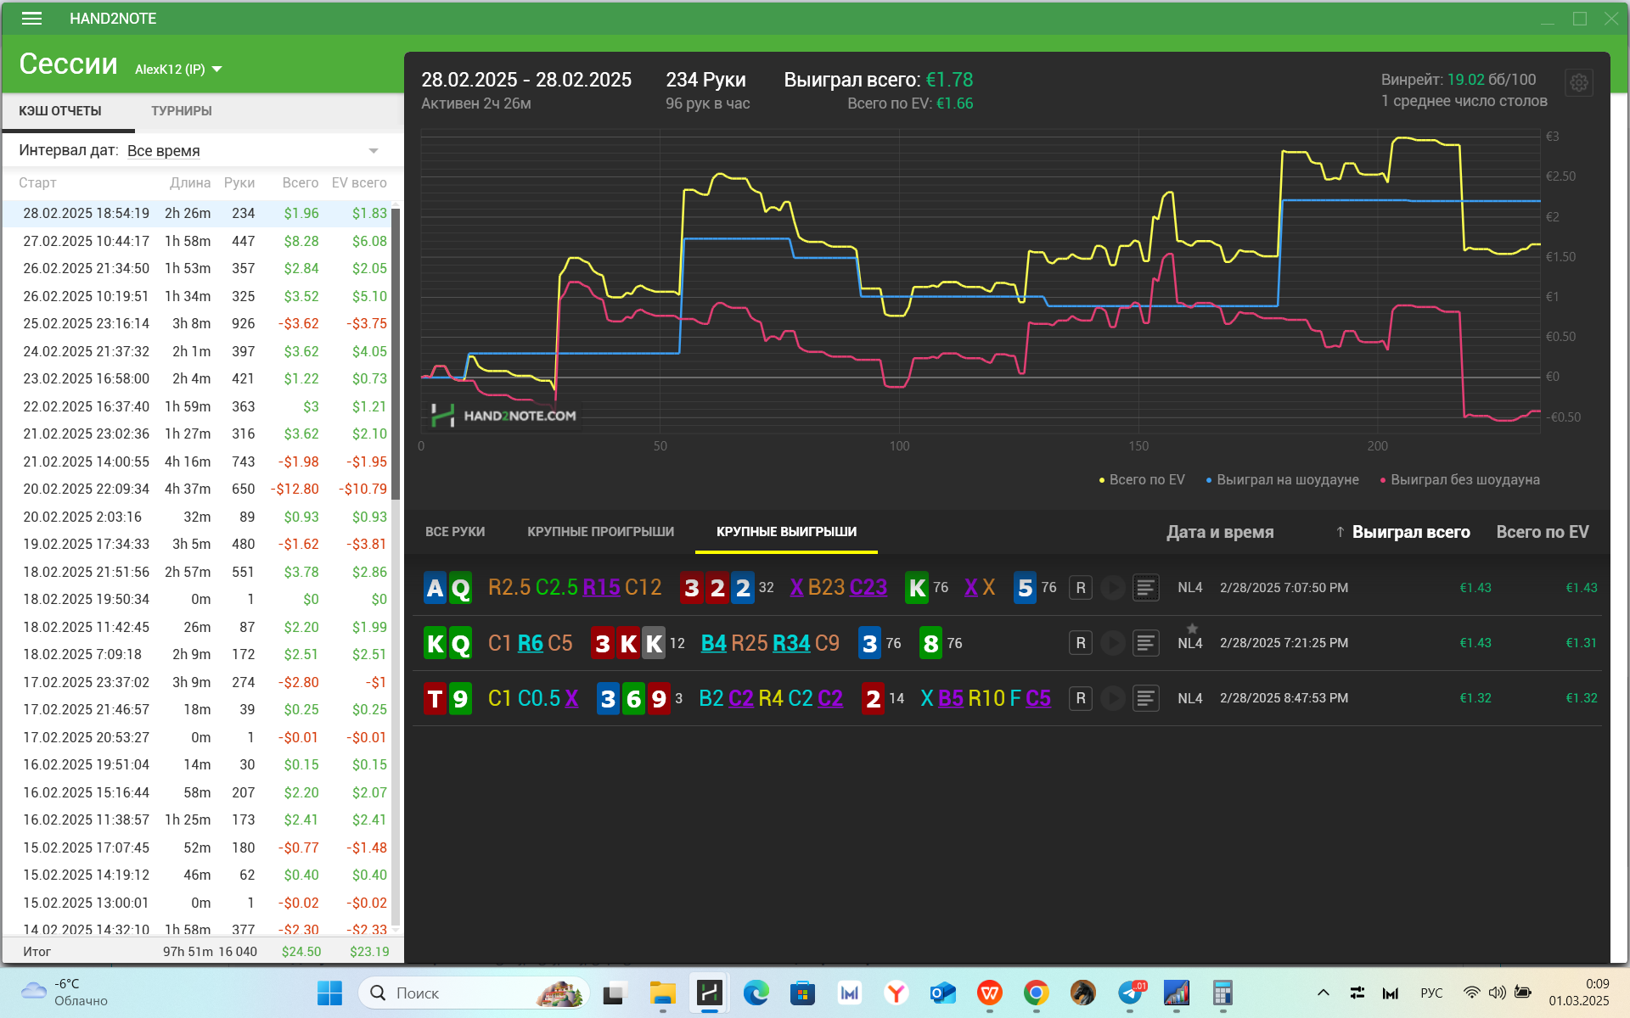Select the КРУПНЫЕ ВЫИГРЫШИ tab
The image size is (1630, 1018).
click(x=786, y=532)
